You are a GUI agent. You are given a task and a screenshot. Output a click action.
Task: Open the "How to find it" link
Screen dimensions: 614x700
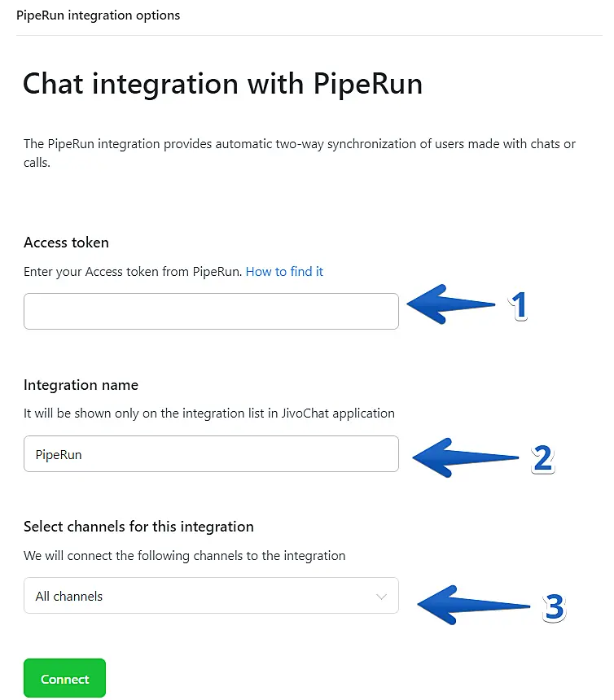(x=284, y=272)
